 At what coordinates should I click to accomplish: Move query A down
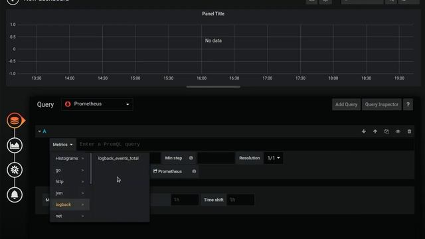pyautogui.click(x=364, y=131)
